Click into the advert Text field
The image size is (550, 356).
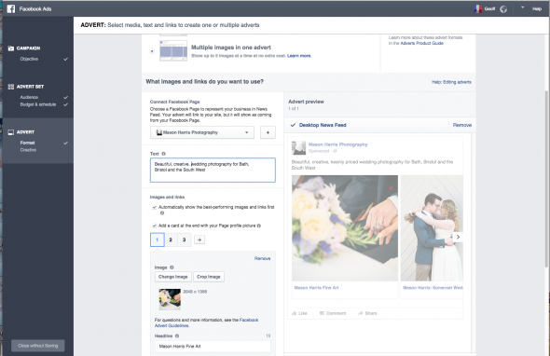tap(213, 171)
